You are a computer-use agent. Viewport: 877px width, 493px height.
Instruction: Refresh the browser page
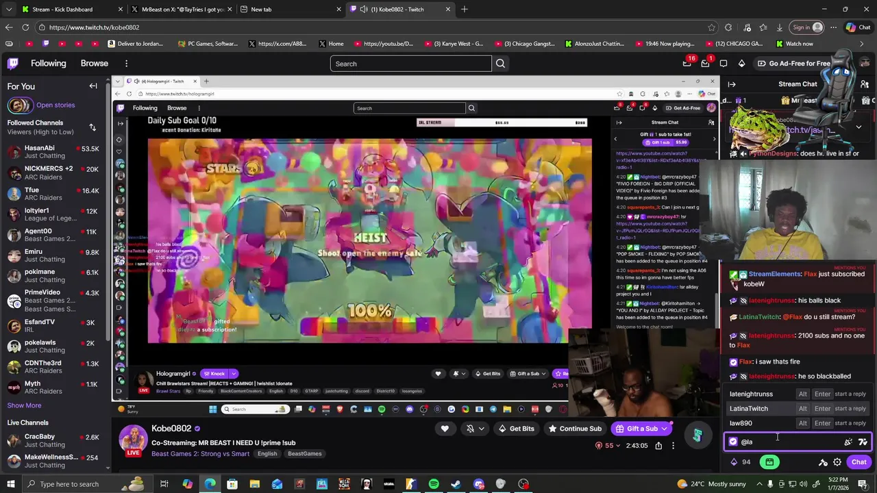(x=25, y=27)
